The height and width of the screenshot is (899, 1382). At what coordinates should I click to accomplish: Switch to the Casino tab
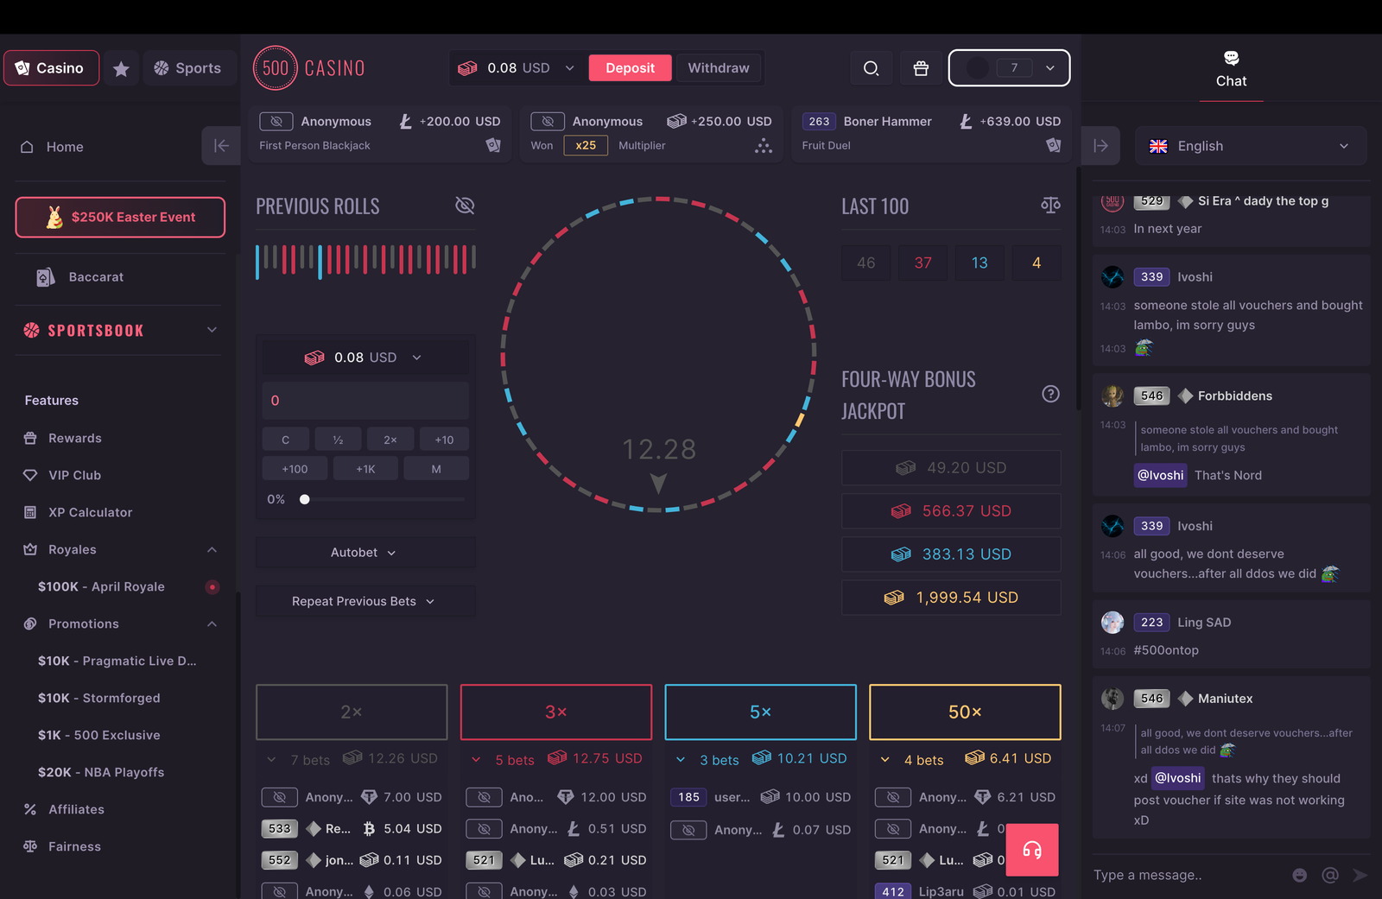pyautogui.click(x=51, y=68)
